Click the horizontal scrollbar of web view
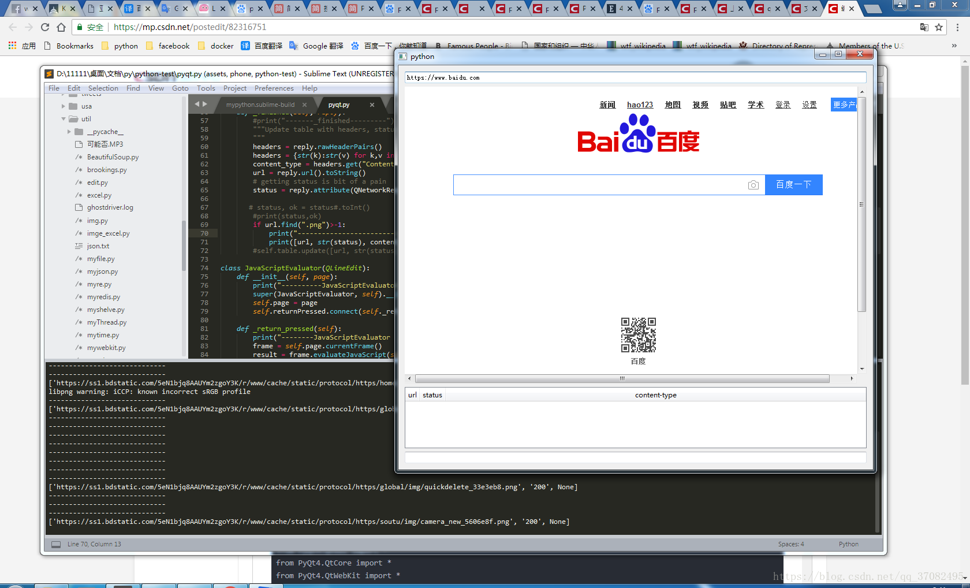 622,379
